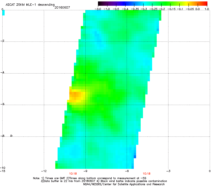The width and height of the screenshot is (212, 186).
Task: Click the -0.15 colorbar tick label
Action: (x=171, y=9)
